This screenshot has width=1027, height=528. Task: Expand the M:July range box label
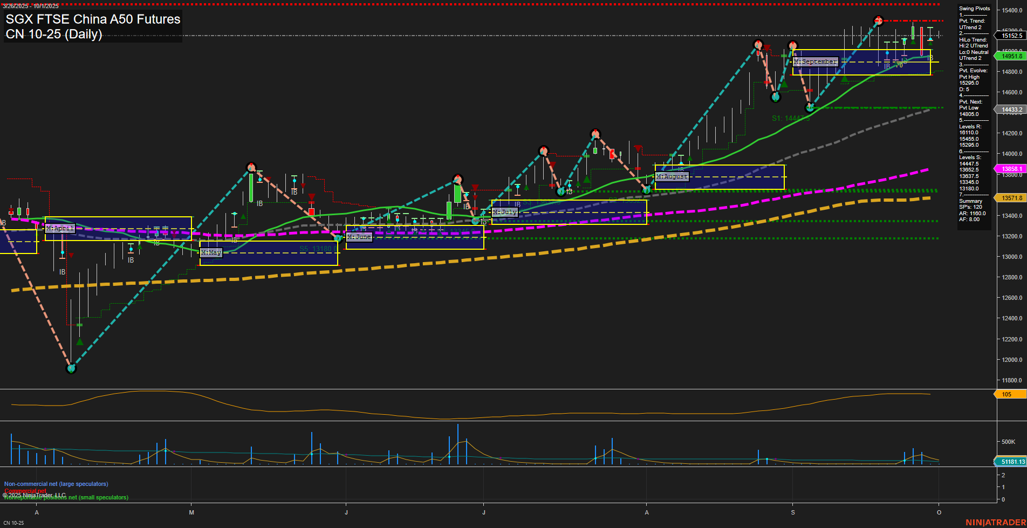point(505,212)
